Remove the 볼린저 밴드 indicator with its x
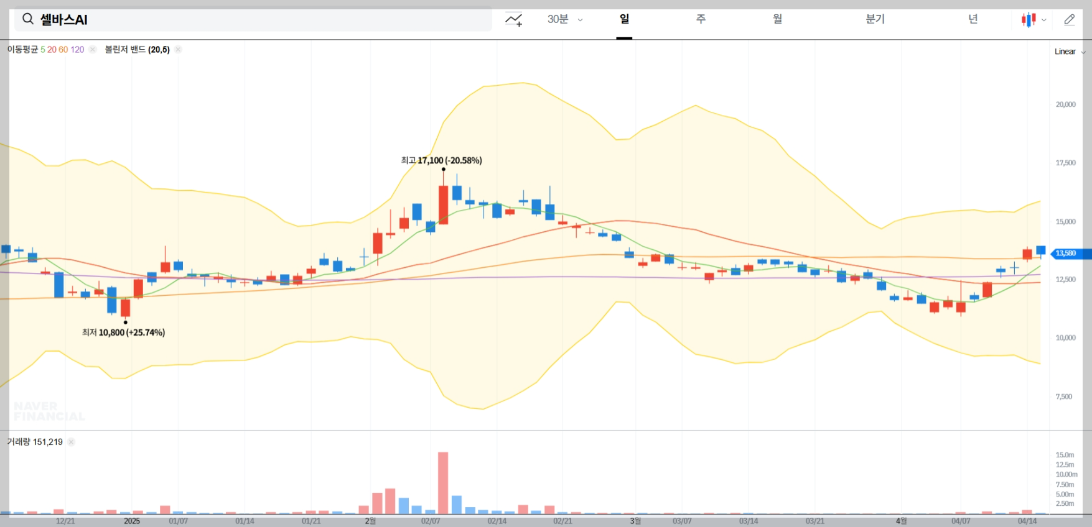This screenshot has width=1092, height=527. point(178,50)
